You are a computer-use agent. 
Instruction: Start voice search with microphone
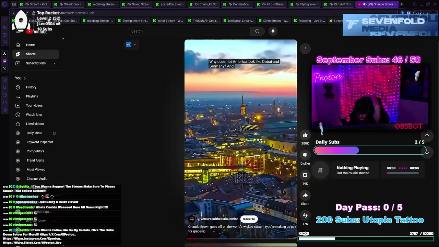click(273, 31)
